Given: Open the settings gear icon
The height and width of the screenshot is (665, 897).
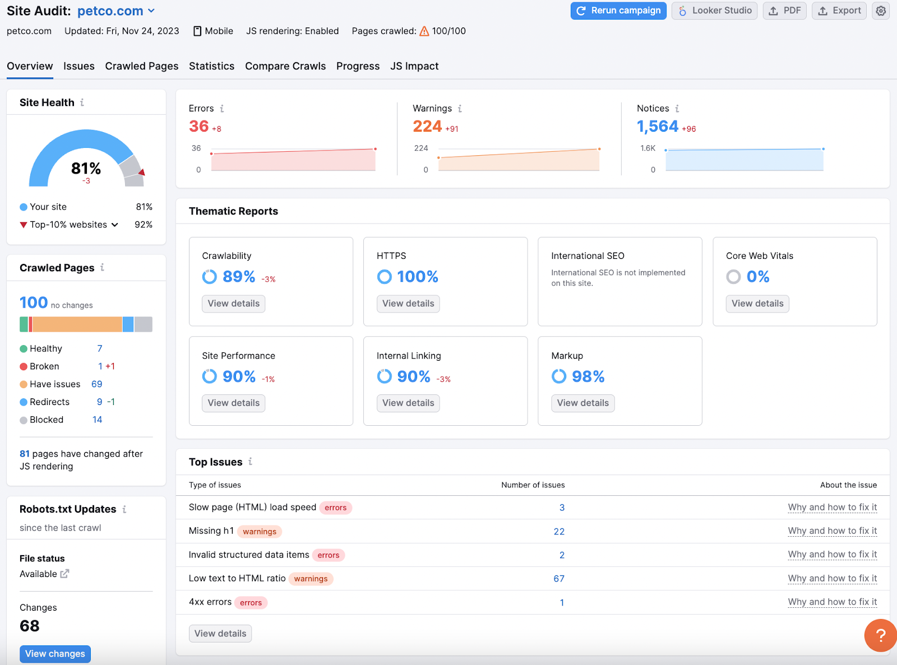Looking at the screenshot, I should pos(880,11).
